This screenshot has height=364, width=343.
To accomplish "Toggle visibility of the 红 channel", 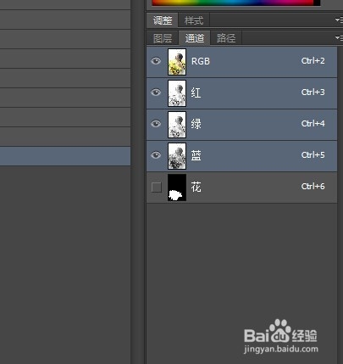I will (x=156, y=92).
